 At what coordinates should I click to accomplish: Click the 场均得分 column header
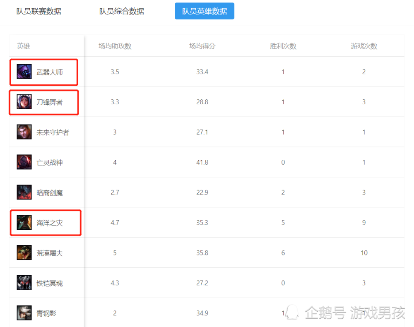click(x=202, y=46)
